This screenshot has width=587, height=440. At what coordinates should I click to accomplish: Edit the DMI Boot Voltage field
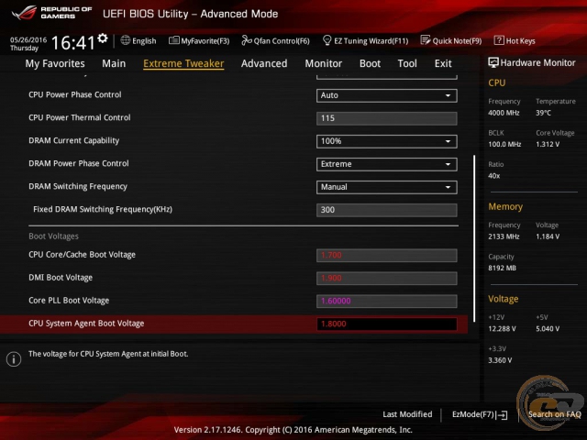387,278
